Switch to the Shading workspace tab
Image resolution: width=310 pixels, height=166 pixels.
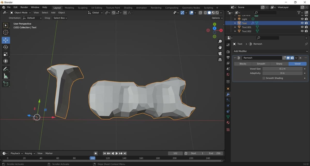(x=128, y=8)
